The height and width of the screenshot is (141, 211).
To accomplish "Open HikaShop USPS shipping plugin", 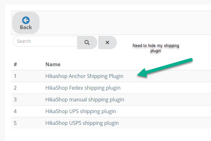I will pyautogui.click(x=82, y=123).
